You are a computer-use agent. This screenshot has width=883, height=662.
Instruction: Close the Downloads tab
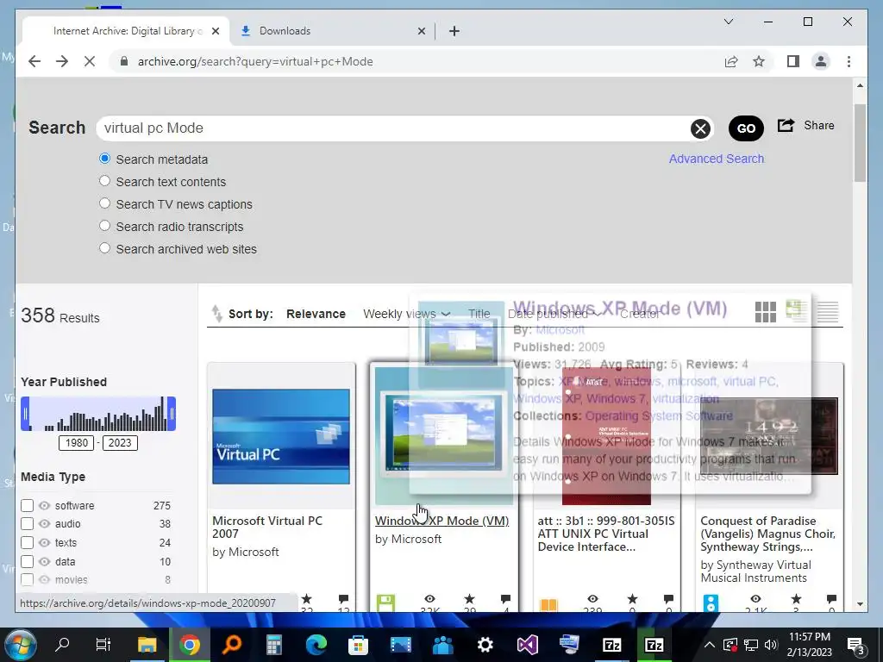[x=421, y=32]
